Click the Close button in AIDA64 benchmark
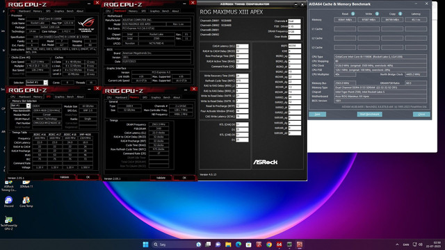 point(421,114)
